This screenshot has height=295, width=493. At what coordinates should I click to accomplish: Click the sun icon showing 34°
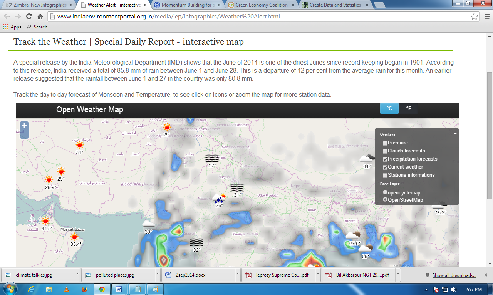click(x=80, y=145)
